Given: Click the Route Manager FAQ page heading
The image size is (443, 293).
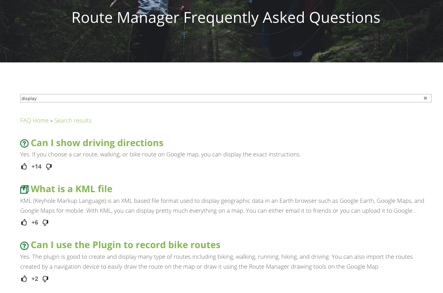Looking at the screenshot, I should tap(226, 18).
